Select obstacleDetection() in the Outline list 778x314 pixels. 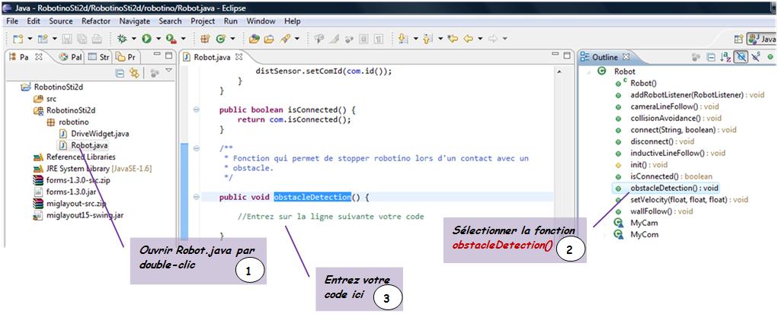674,188
